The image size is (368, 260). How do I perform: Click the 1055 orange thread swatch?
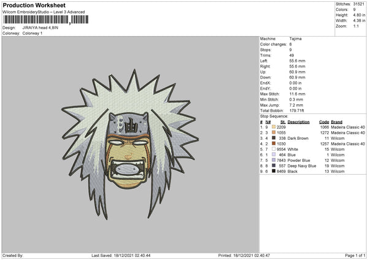click(274, 132)
